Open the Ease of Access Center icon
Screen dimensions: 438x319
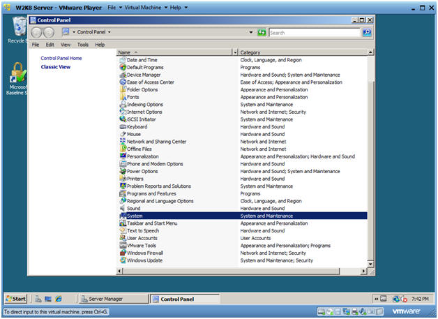[123, 82]
